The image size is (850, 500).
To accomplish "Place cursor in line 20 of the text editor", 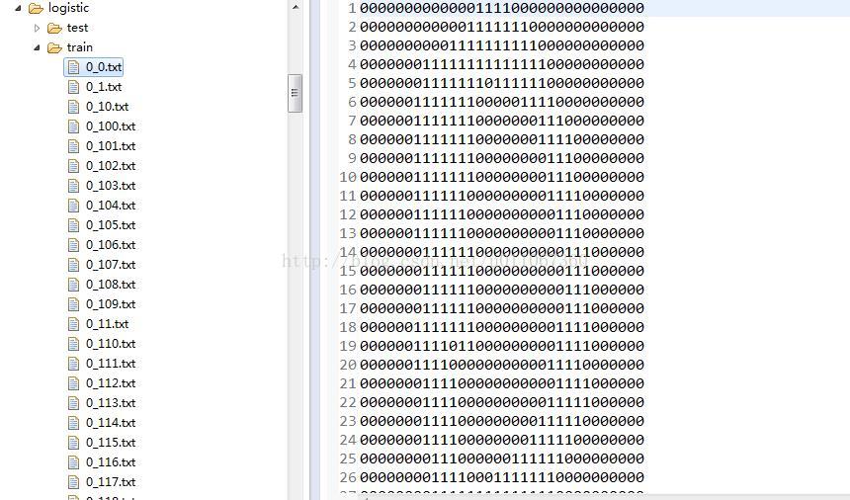I will coord(502,365).
